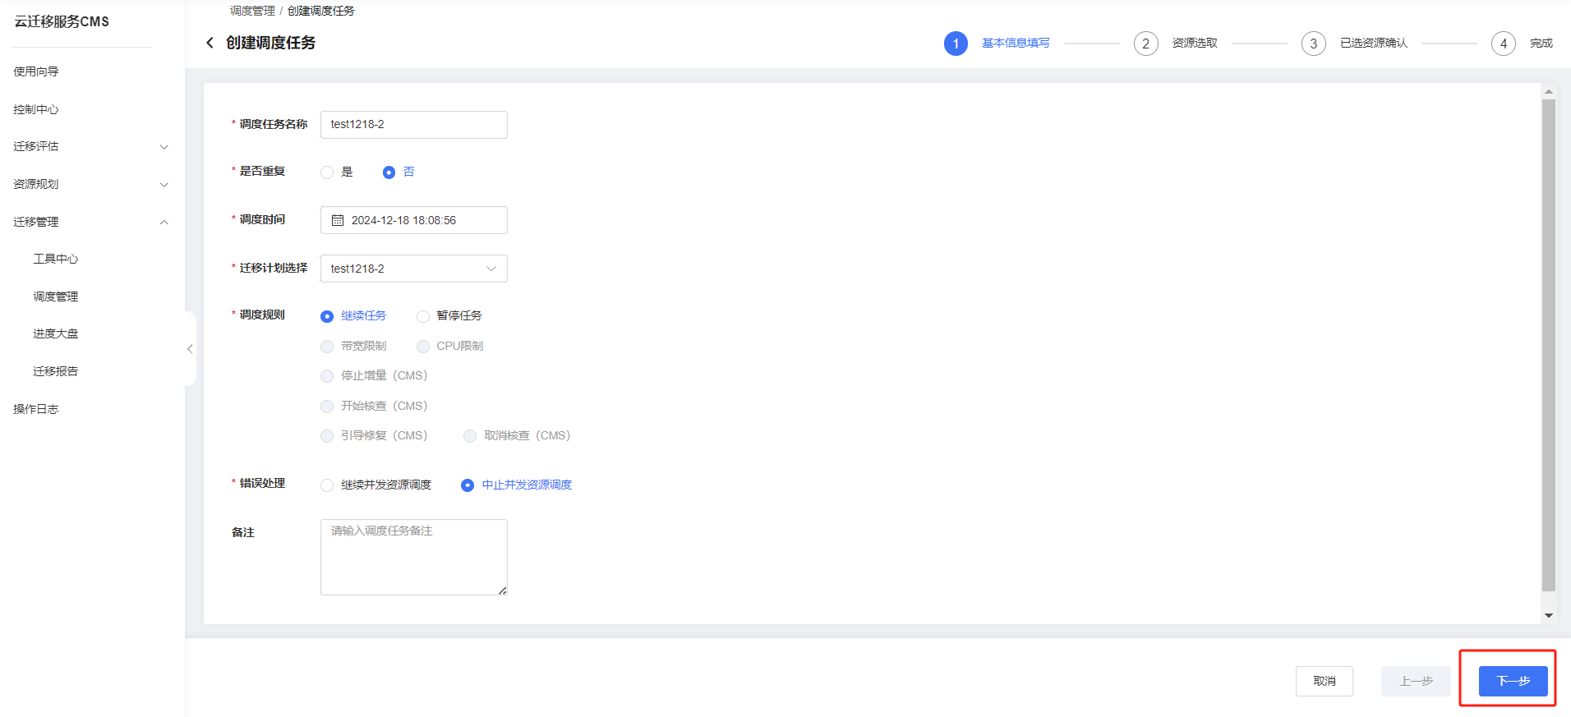
Task: Choose 继续并发资源调度 error handling
Action: pyautogui.click(x=327, y=485)
